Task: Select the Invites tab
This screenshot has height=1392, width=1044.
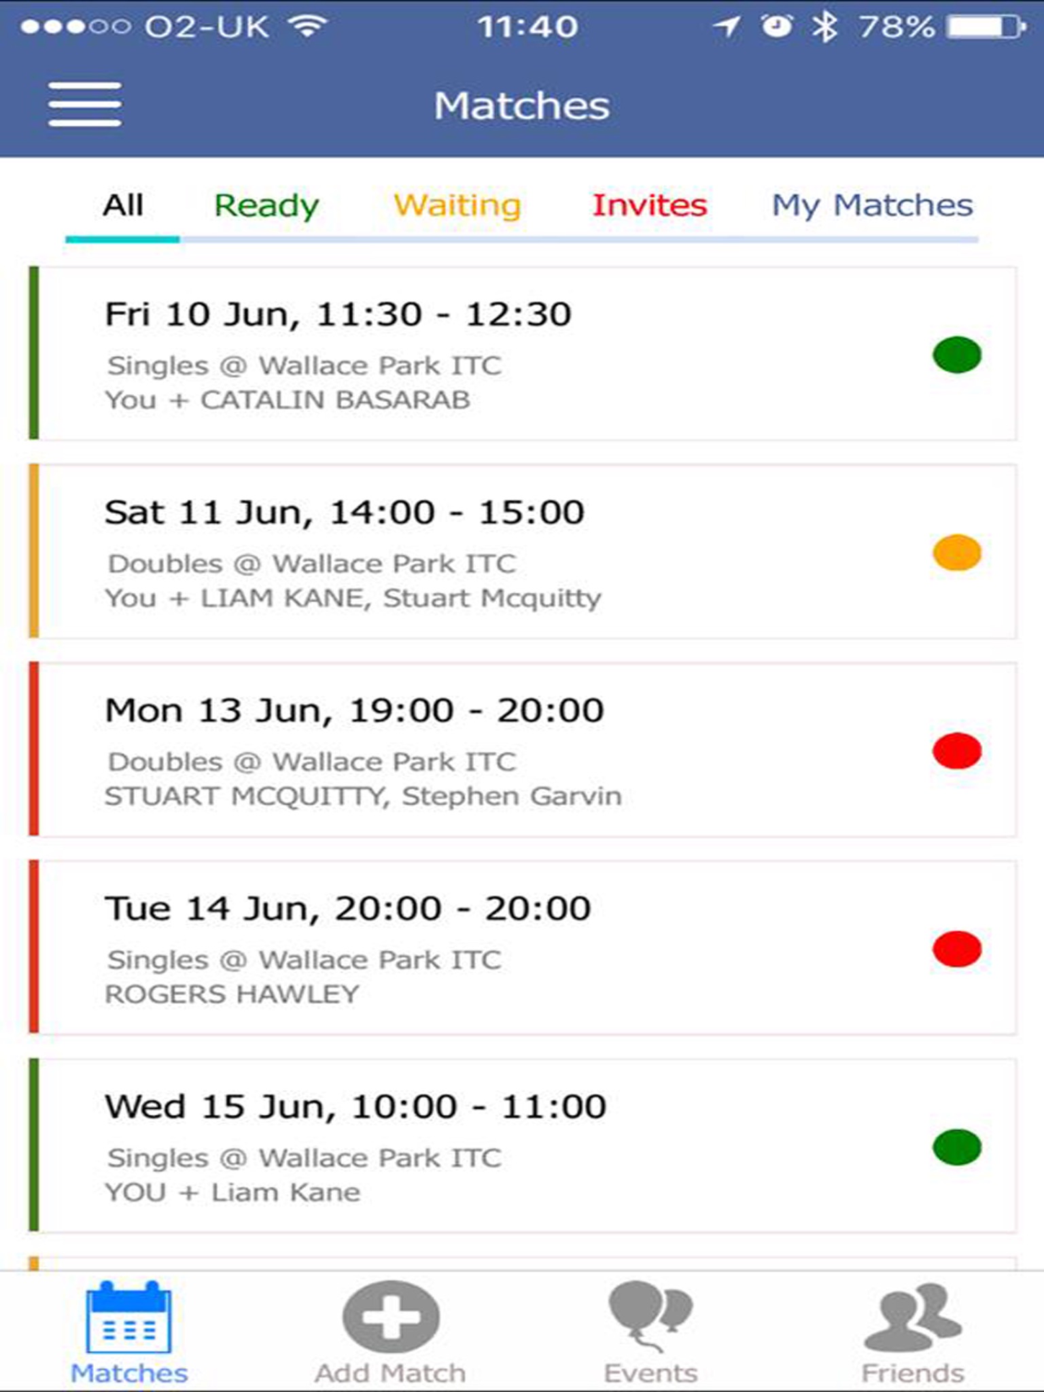Action: pos(649,205)
